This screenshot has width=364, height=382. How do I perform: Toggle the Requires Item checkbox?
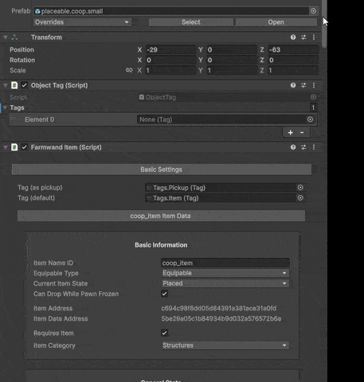point(165,333)
